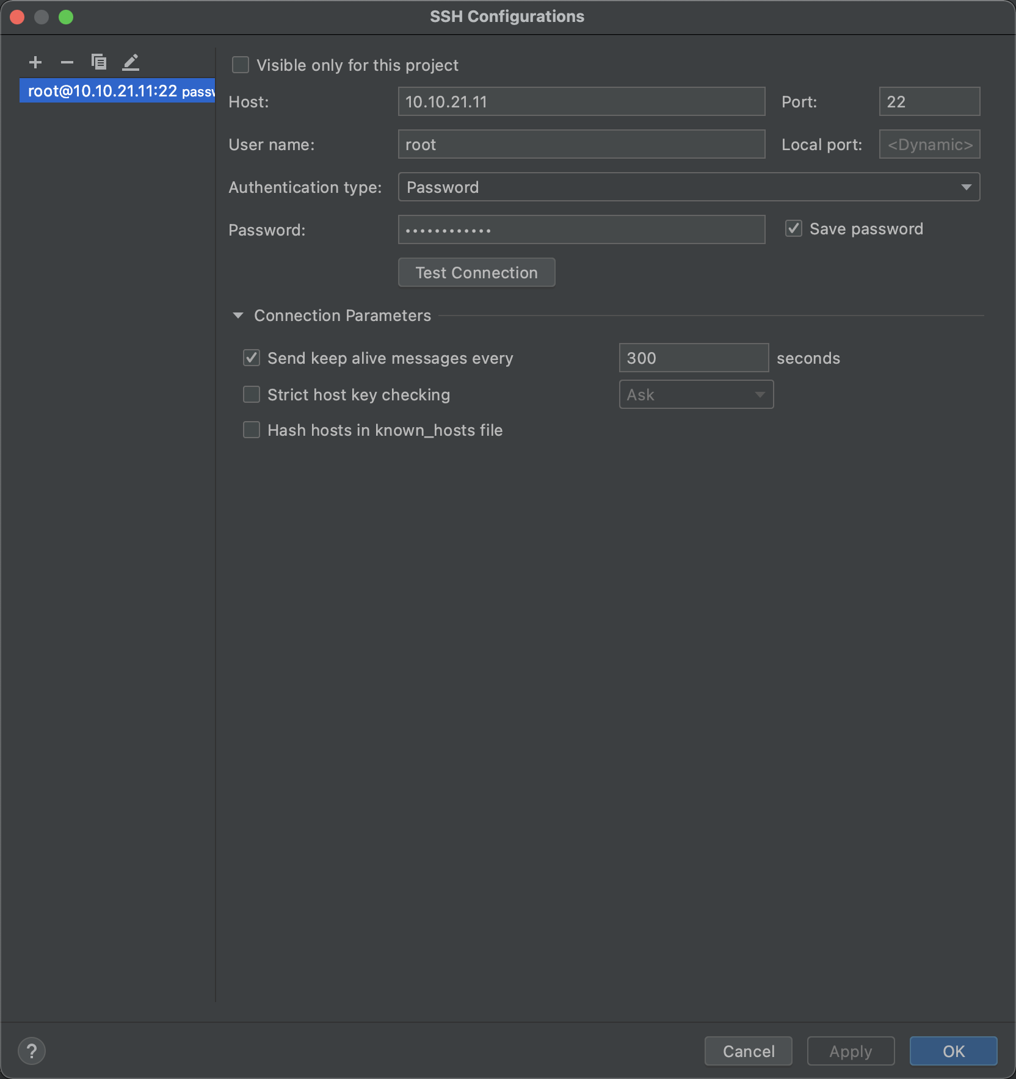Check Hash hosts in known_hosts file
The height and width of the screenshot is (1079, 1016).
[252, 430]
